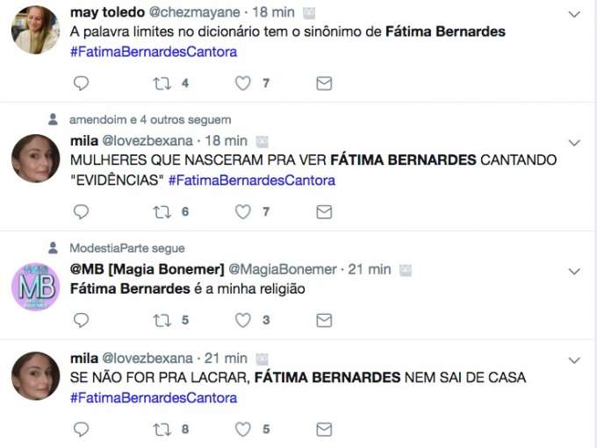Like may toledo's tweet

(x=243, y=83)
